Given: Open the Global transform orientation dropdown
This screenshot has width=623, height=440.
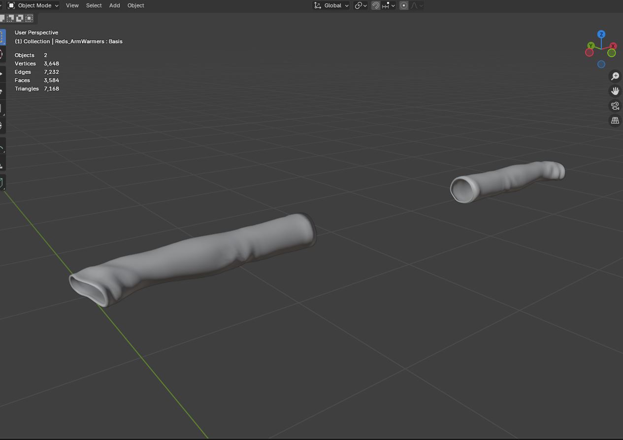Looking at the screenshot, I should (x=331, y=5).
